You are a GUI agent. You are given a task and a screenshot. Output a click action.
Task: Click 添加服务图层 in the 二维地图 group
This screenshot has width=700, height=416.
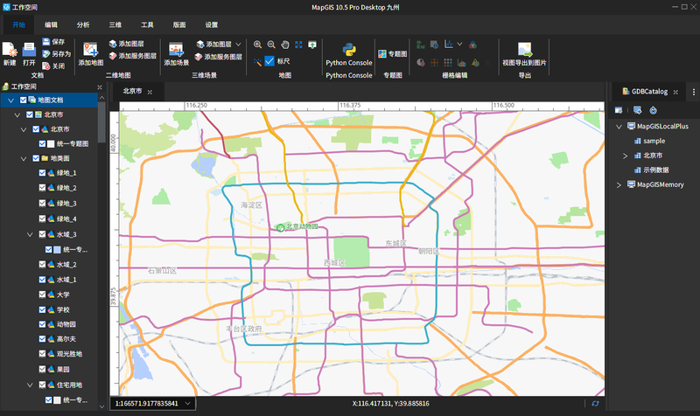tap(133, 56)
